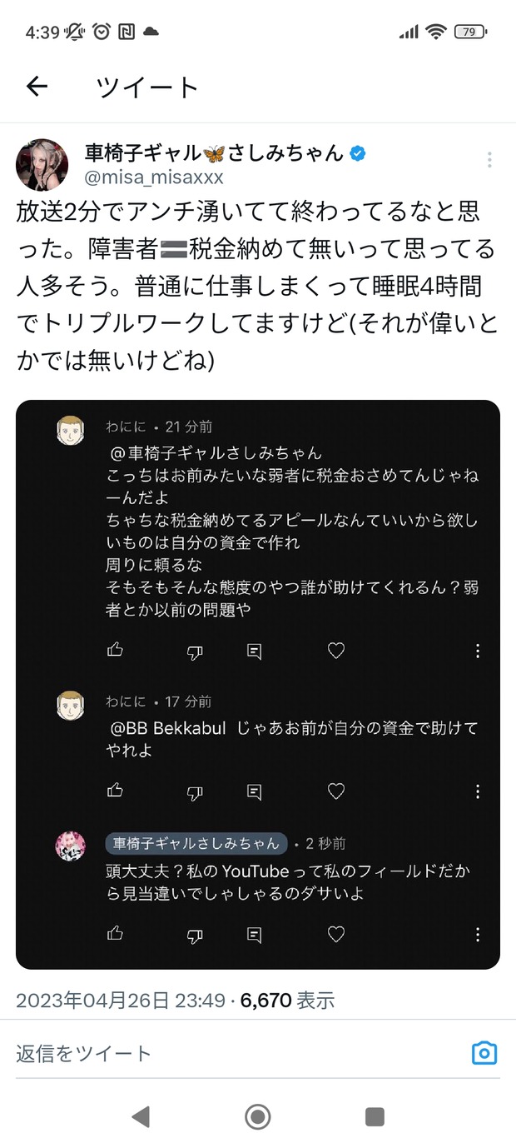Image resolution: width=516 pixels, height=1148 pixels.
Task: Like the first わにに comment (thumbs up)
Action: coord(115,651)
